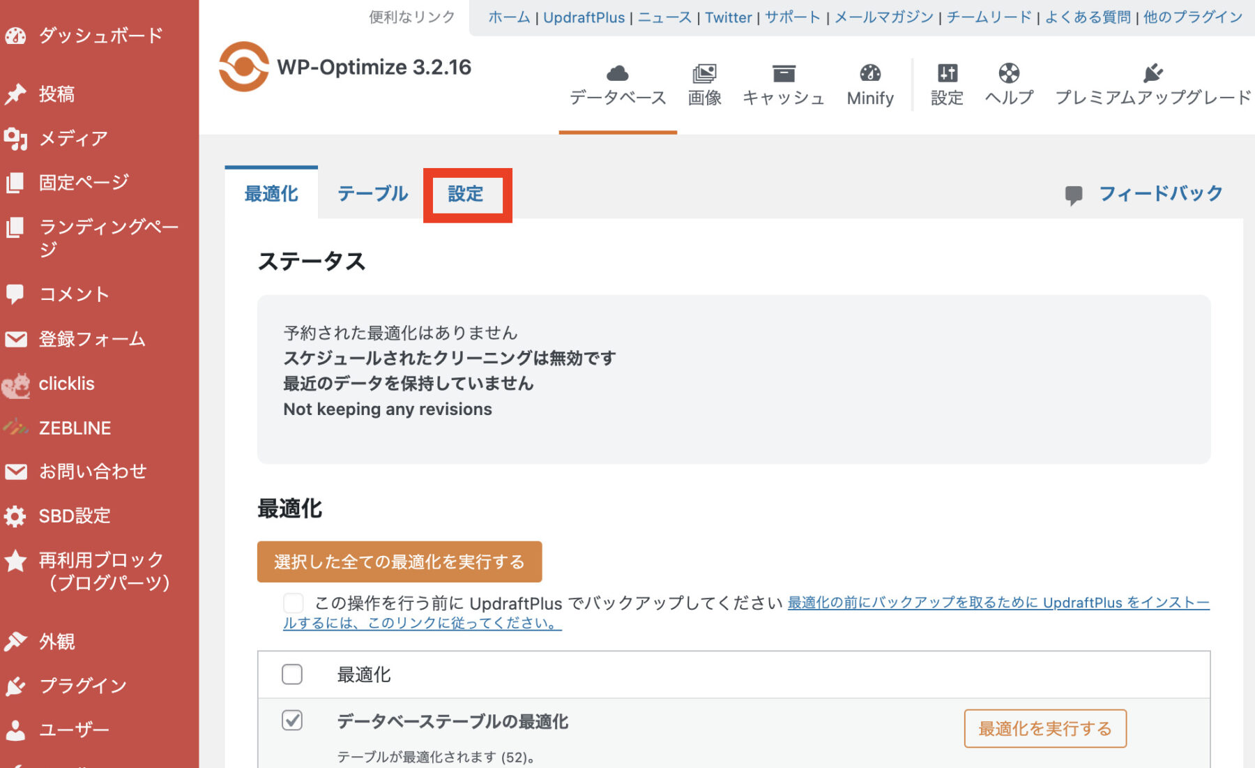Open the ヘルプ help icon
1255x768 pixels.
1008,73
